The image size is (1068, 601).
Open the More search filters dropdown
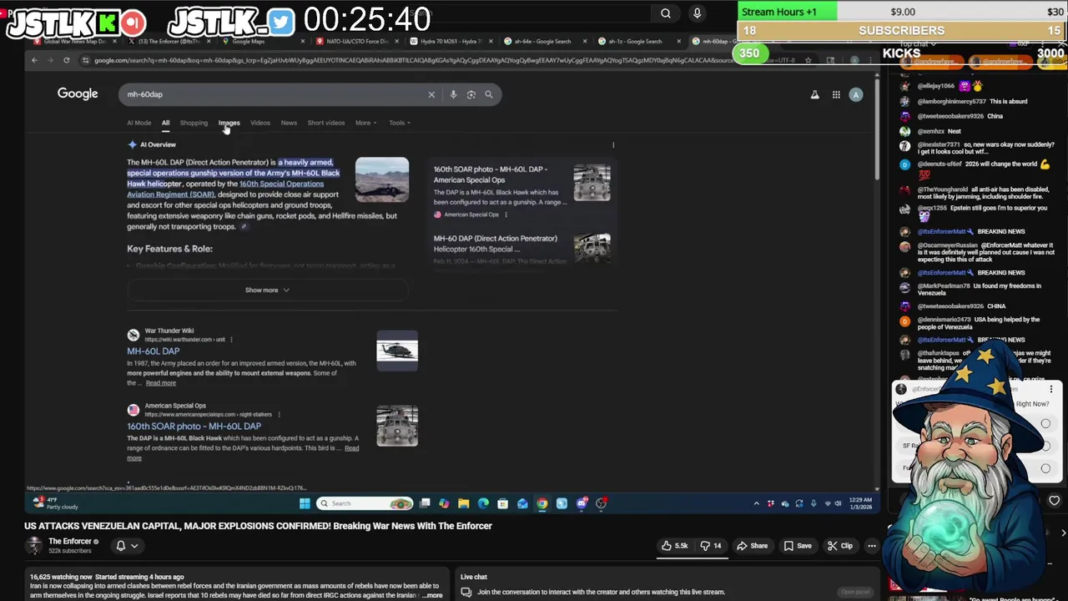pos(365,123)
